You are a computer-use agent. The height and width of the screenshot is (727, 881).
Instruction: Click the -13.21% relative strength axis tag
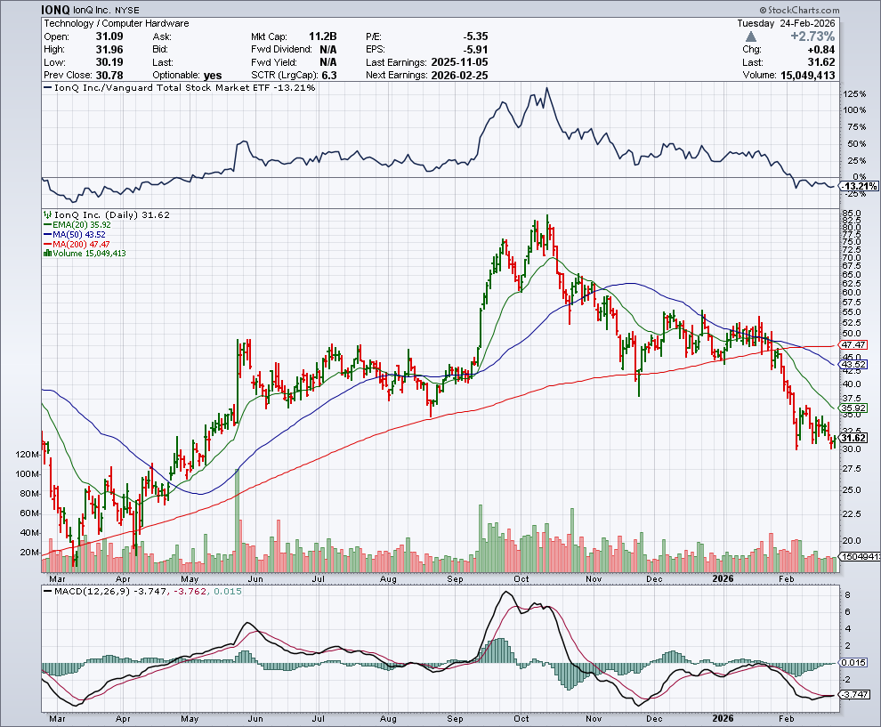point(859,186)
